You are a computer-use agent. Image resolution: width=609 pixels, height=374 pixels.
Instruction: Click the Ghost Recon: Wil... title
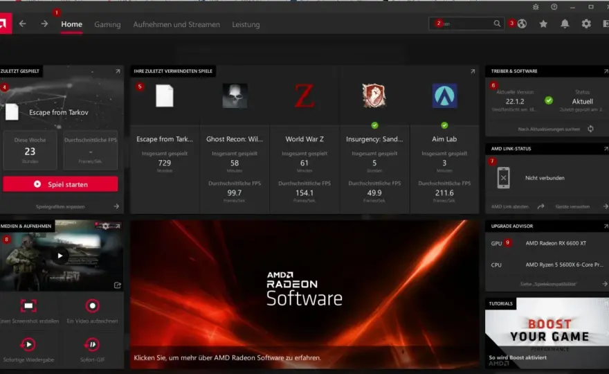coord(235,139)
